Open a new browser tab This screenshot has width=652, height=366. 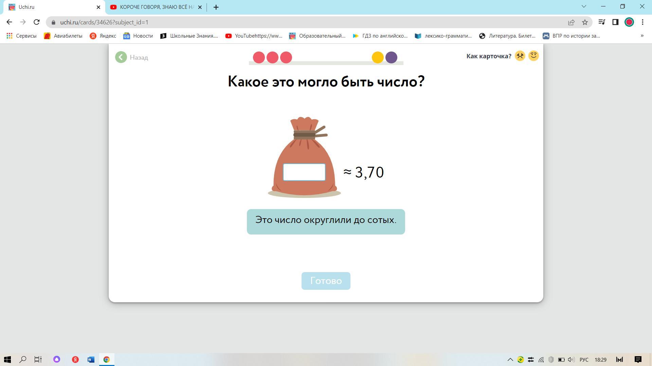[x=216, y=7]
